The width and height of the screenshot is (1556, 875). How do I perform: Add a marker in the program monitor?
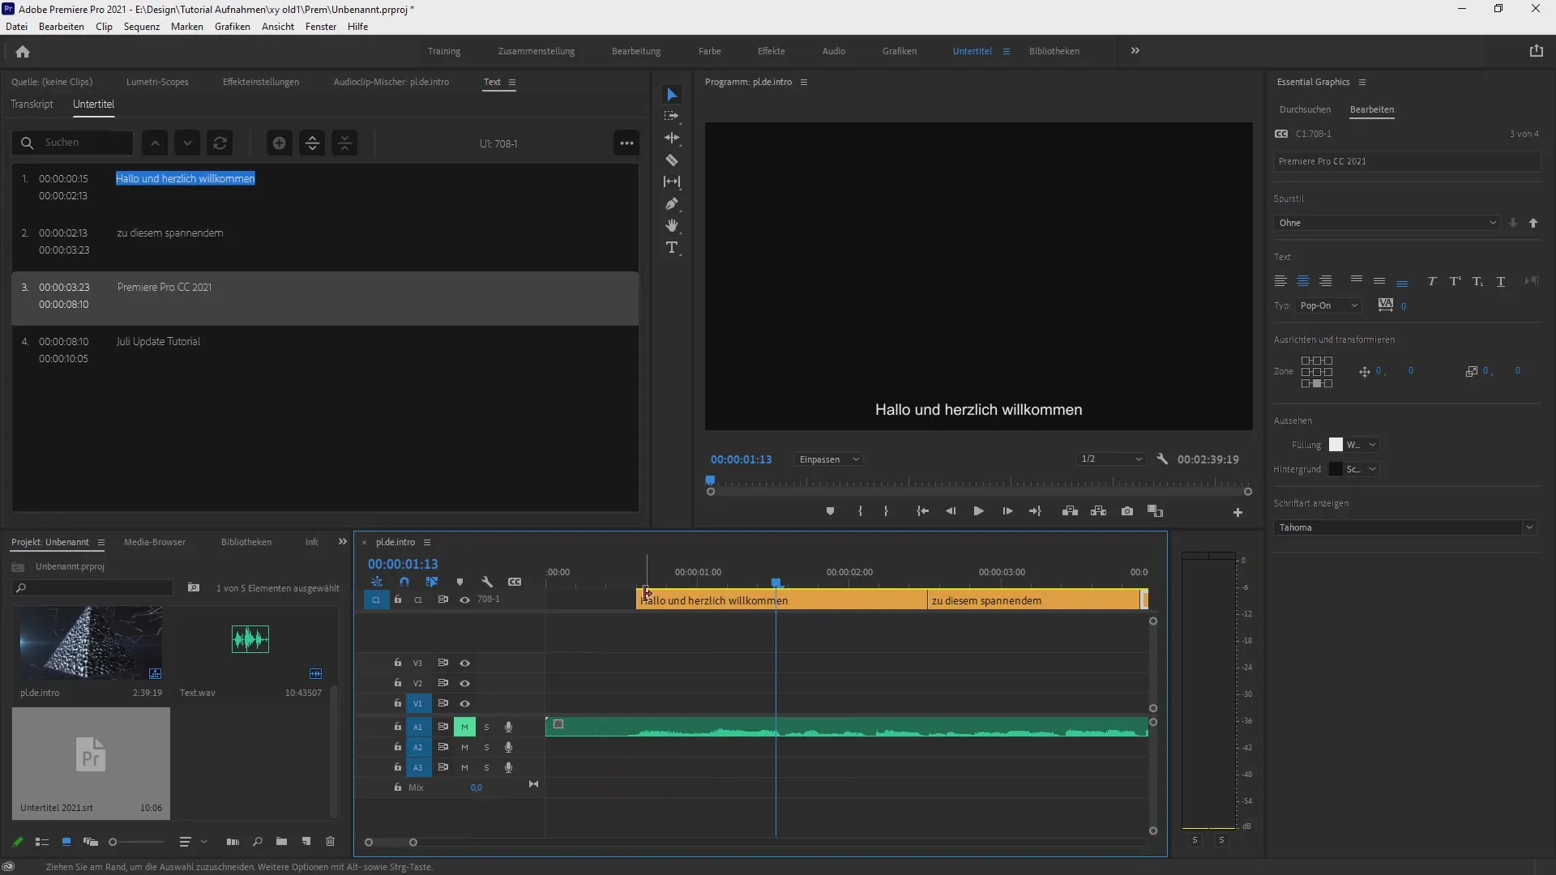pos(830,511)
